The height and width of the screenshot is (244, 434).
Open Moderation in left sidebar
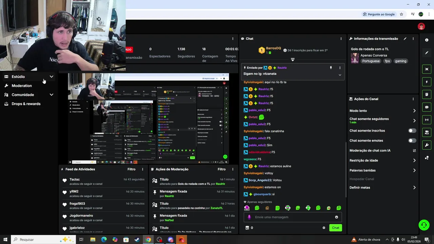click(22, 86)
